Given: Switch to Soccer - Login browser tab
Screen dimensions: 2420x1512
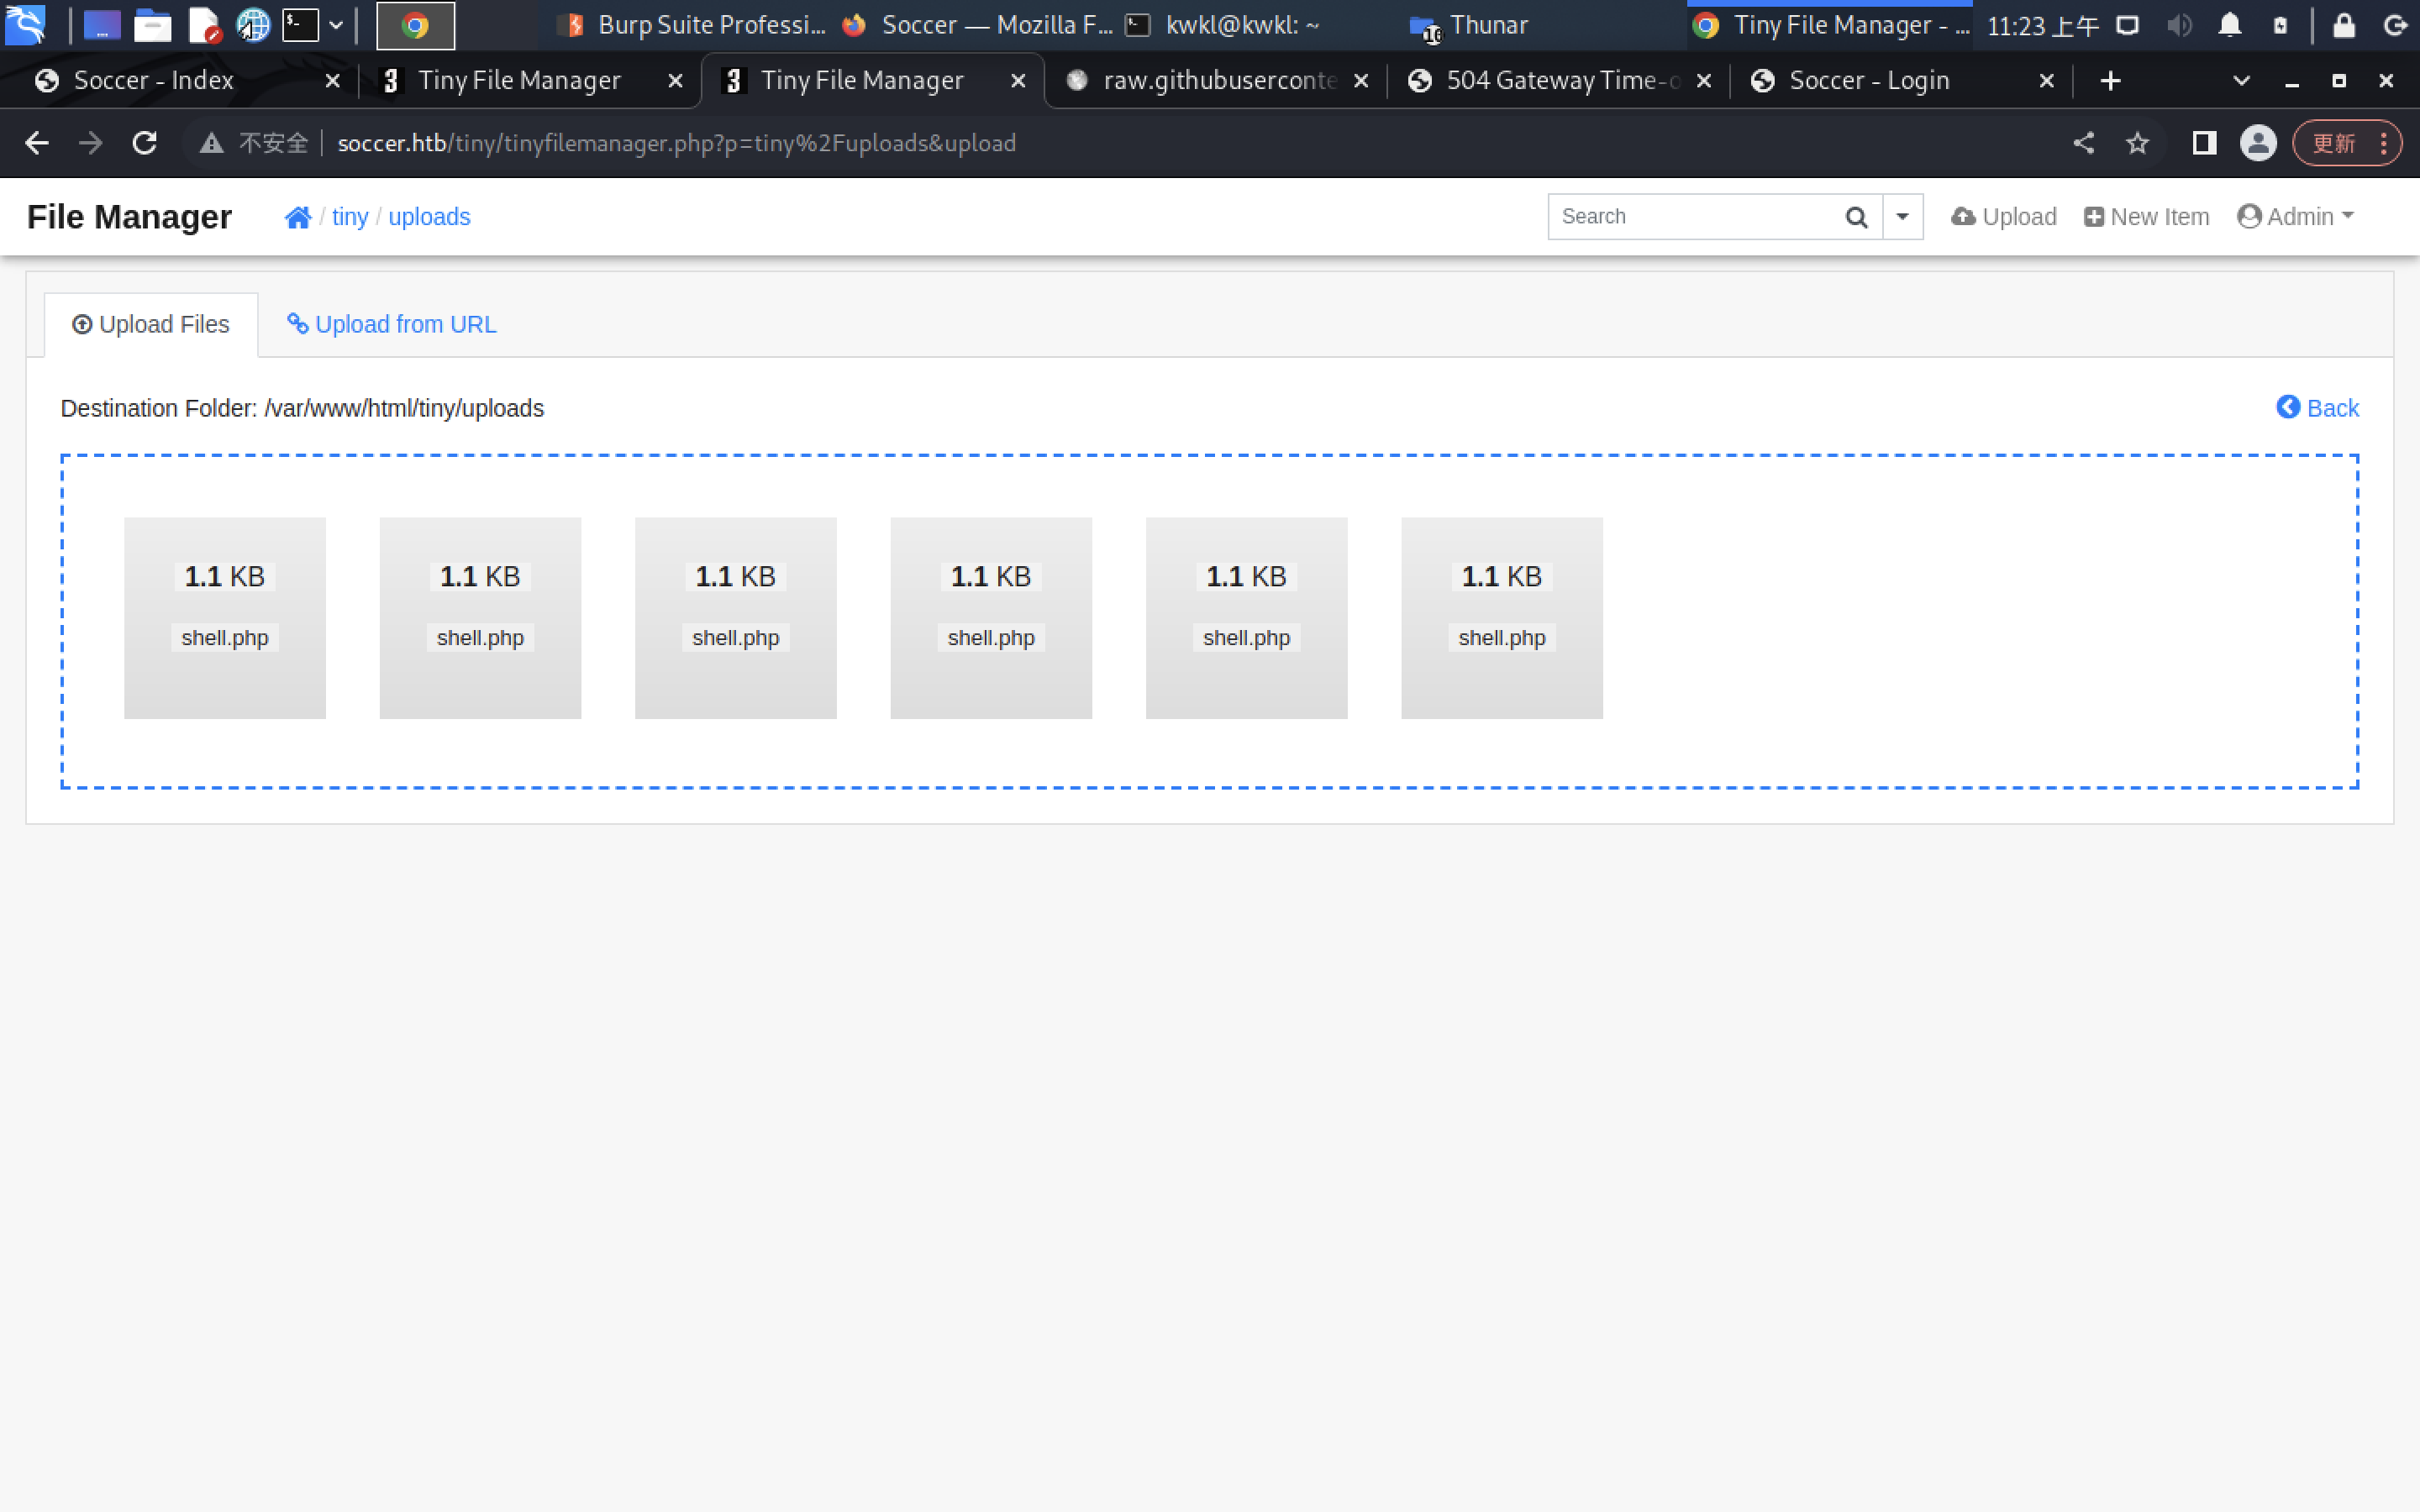Looking at the screenshot, I should pyautogui.click(x=1868, y=81).
